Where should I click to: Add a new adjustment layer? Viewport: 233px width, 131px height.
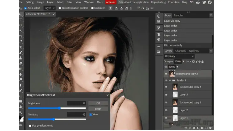198,128
